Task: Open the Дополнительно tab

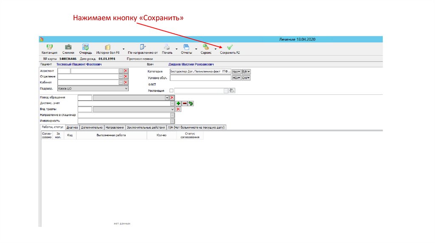Action: [x=92, y=127]
